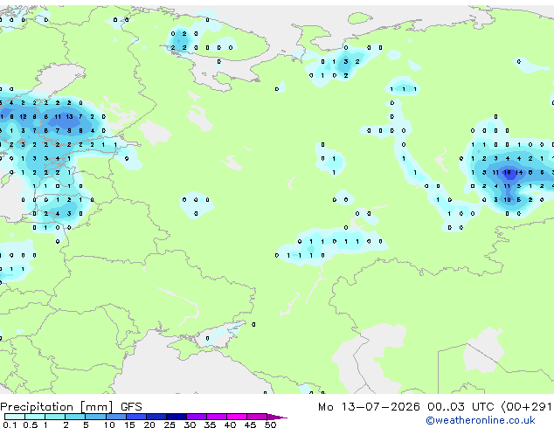Pick the 30–35 mm purple legend swatch

point(196,417)
